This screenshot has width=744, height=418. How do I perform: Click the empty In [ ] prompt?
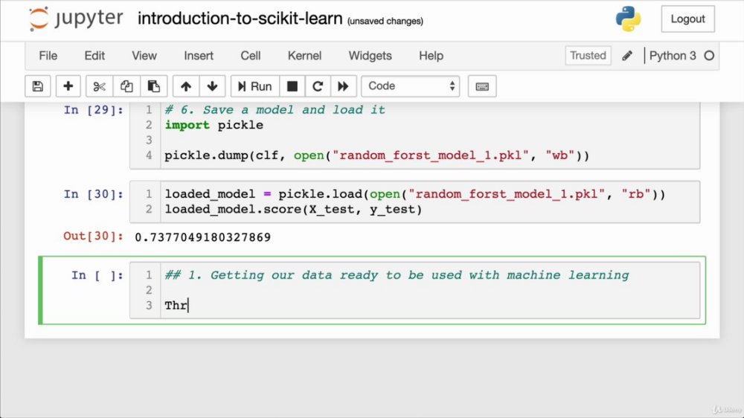pyautogui.click(x=97, y=275)
